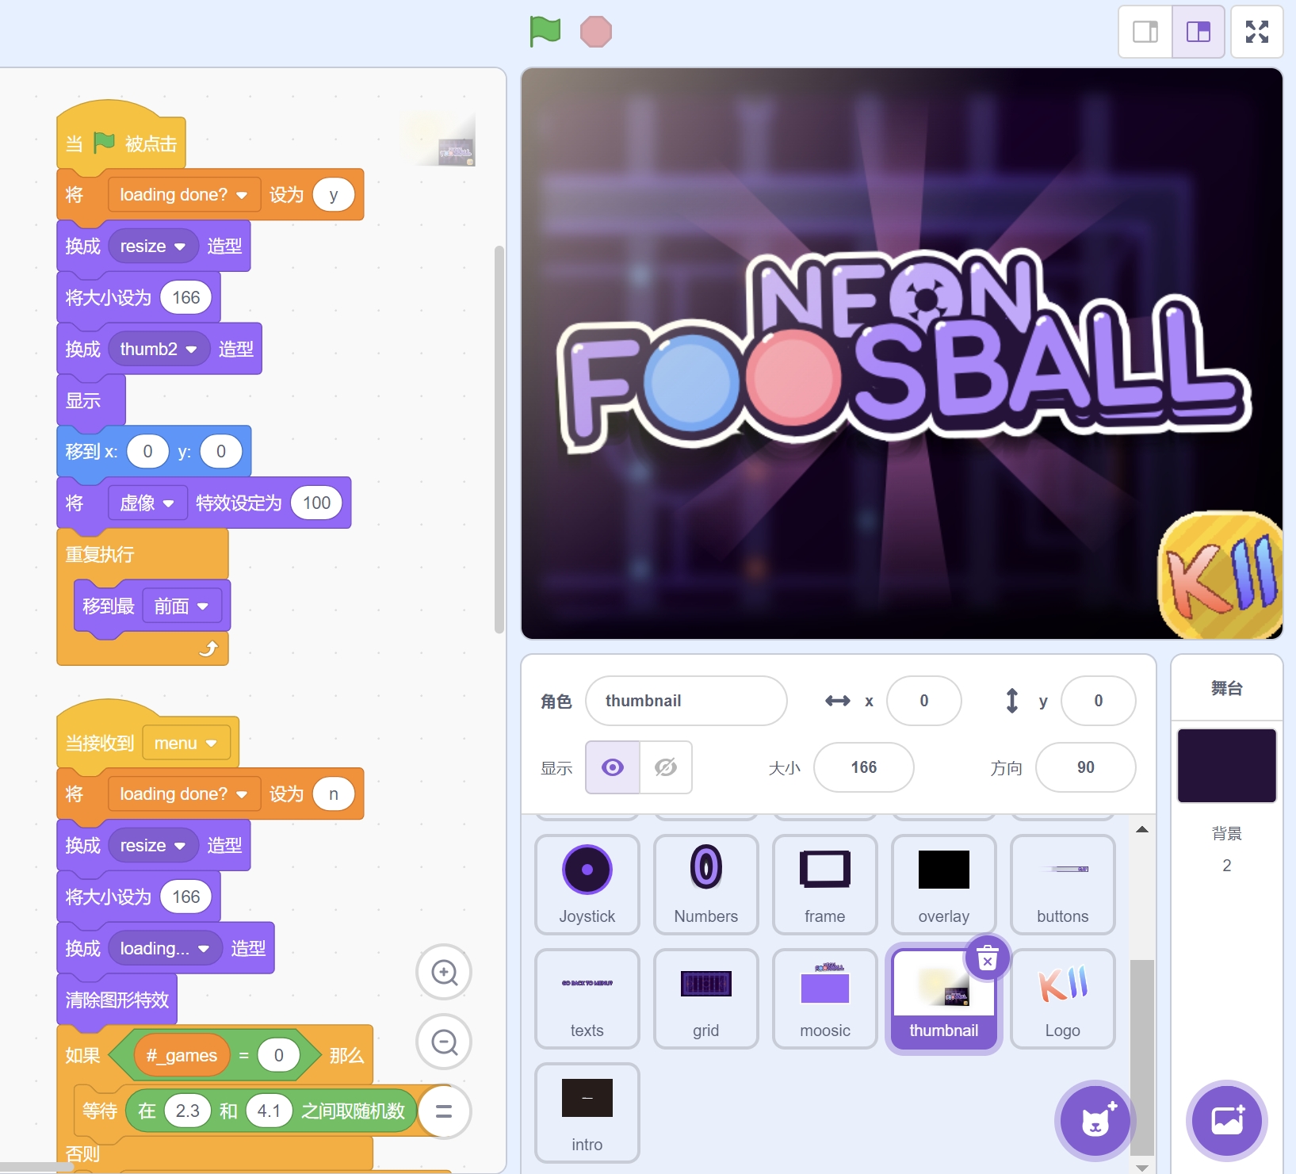Hide the sprite using crossed-eye icon
Image resolution: width=1296 pixels, height=1174 pixels.
click(x=666, y=767)
